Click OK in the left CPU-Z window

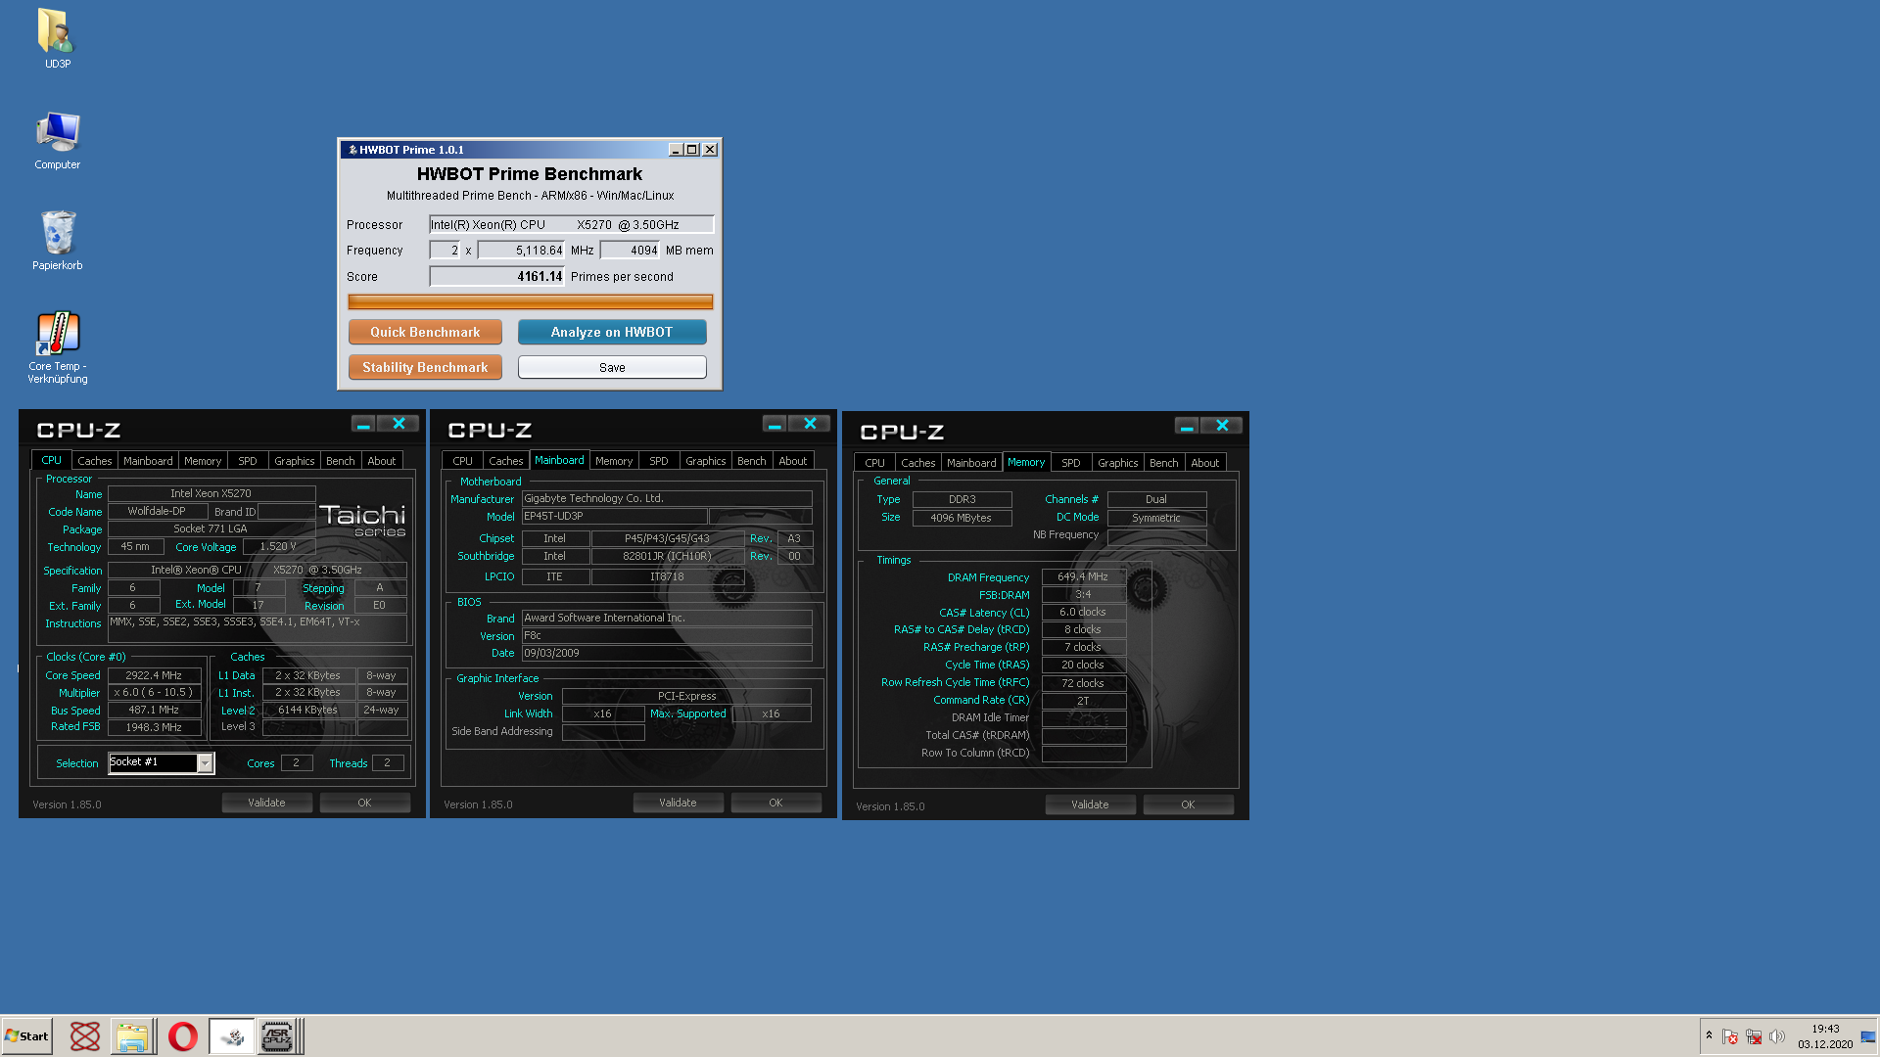364,803
